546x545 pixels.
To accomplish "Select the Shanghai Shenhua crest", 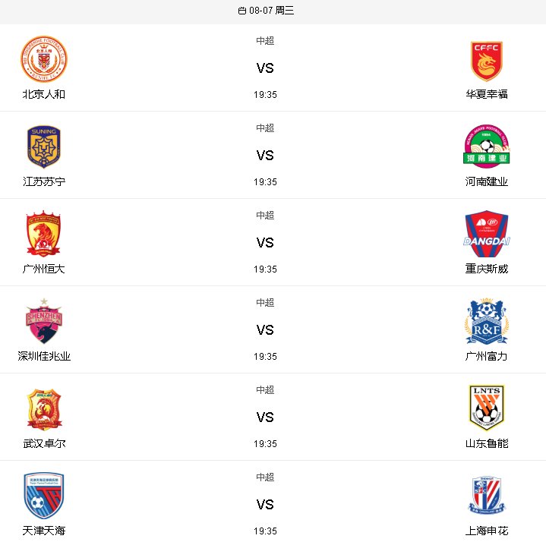I will coord(487,496).
